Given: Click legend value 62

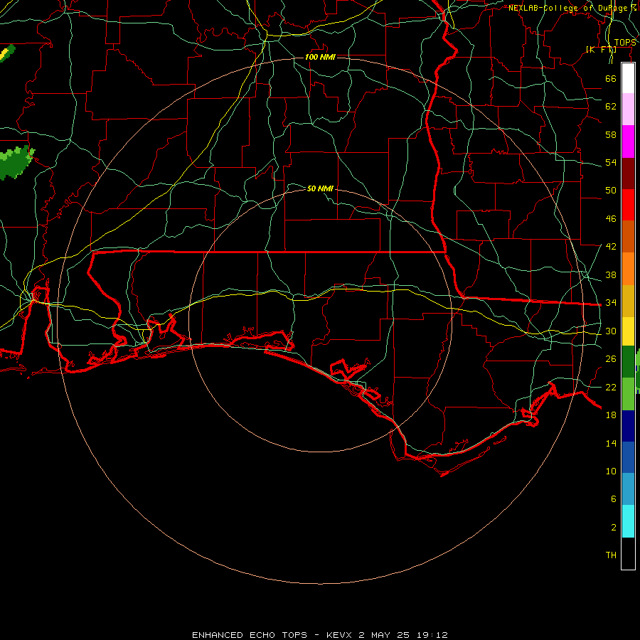Looking at the screenshot, I should (611, 107).
